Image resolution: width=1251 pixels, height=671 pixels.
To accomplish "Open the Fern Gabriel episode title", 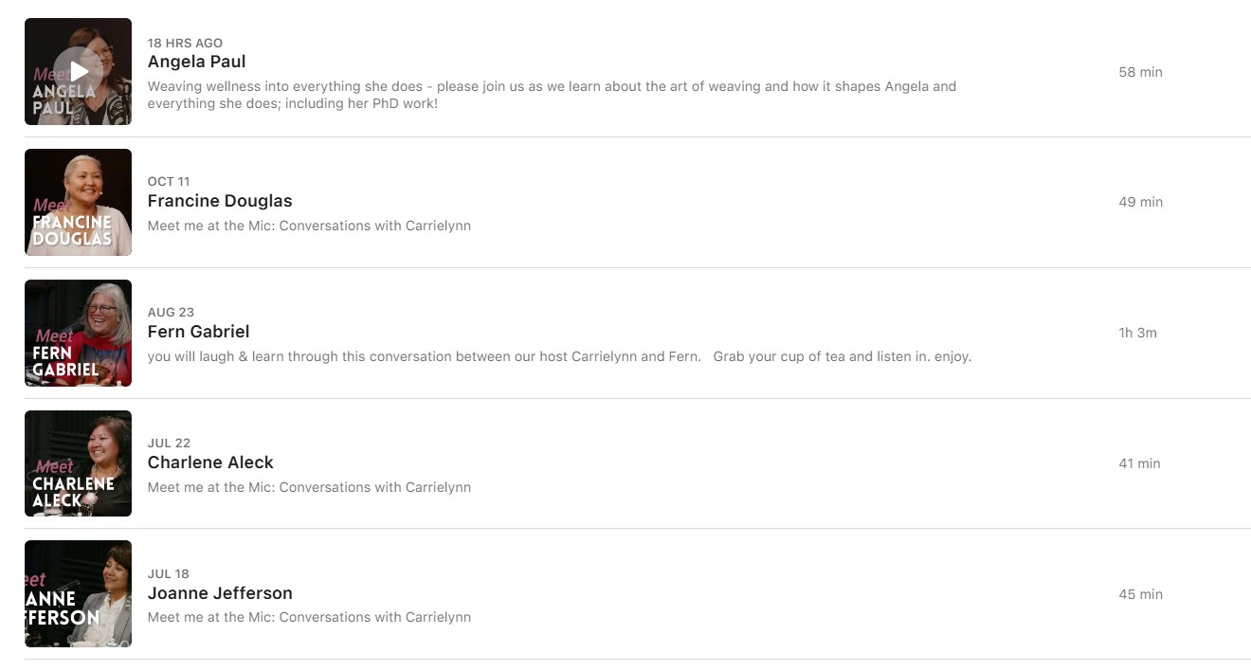I will point(198,332).
